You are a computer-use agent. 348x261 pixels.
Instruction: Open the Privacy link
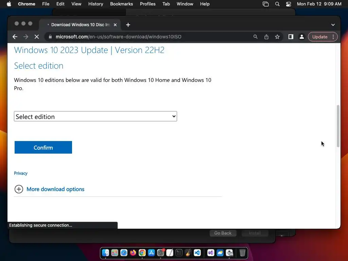click(21, 173)
